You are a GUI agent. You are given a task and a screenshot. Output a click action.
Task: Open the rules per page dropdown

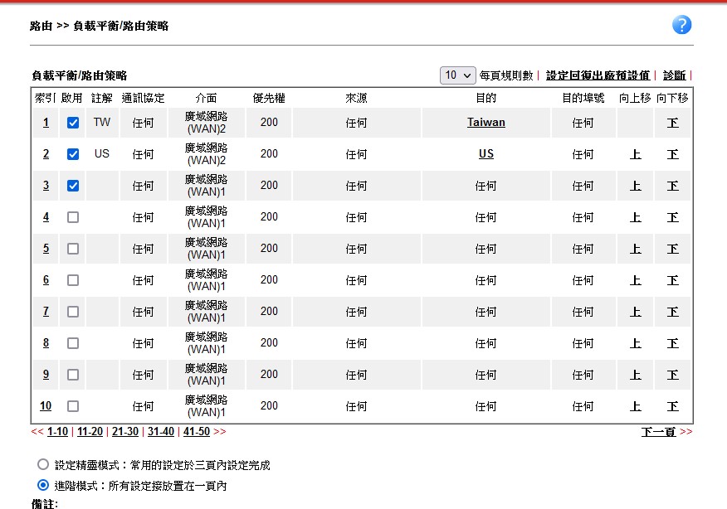pyautogui.click(x=458, y=75)
